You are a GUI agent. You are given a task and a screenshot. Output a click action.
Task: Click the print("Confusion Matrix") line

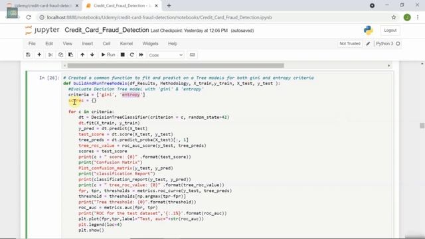tap(110, 163)
